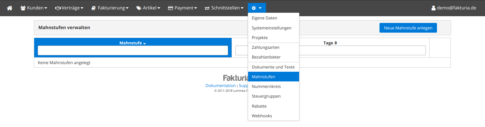Screen dimensions: 485x127
Task: Open Dokumente und Texte
Action: pyautogui.click(x=273, y=67)
